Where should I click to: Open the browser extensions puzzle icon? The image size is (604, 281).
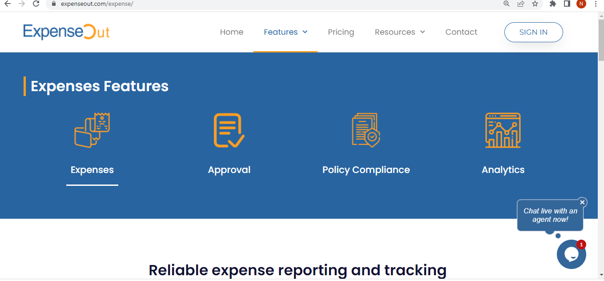552,4
